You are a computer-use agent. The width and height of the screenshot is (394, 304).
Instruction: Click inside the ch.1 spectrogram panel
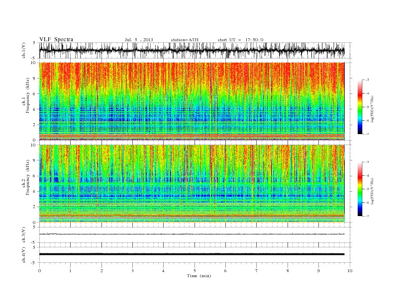tap(192, 101)
